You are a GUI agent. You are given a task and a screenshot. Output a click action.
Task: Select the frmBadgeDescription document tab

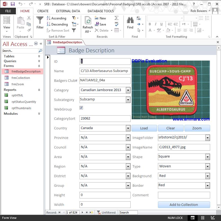click(x=65, y=42)
